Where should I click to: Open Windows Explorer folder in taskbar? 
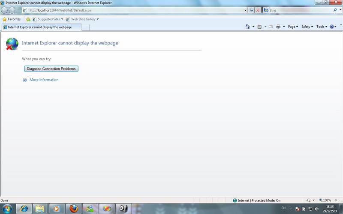point(40,209)
